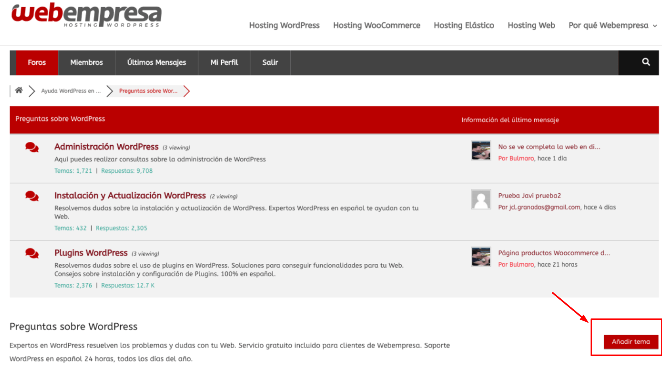Open the Instalación y Actualización WordPress forum
Viewport: 662px width, 365px height.
[x=130, y=196]
